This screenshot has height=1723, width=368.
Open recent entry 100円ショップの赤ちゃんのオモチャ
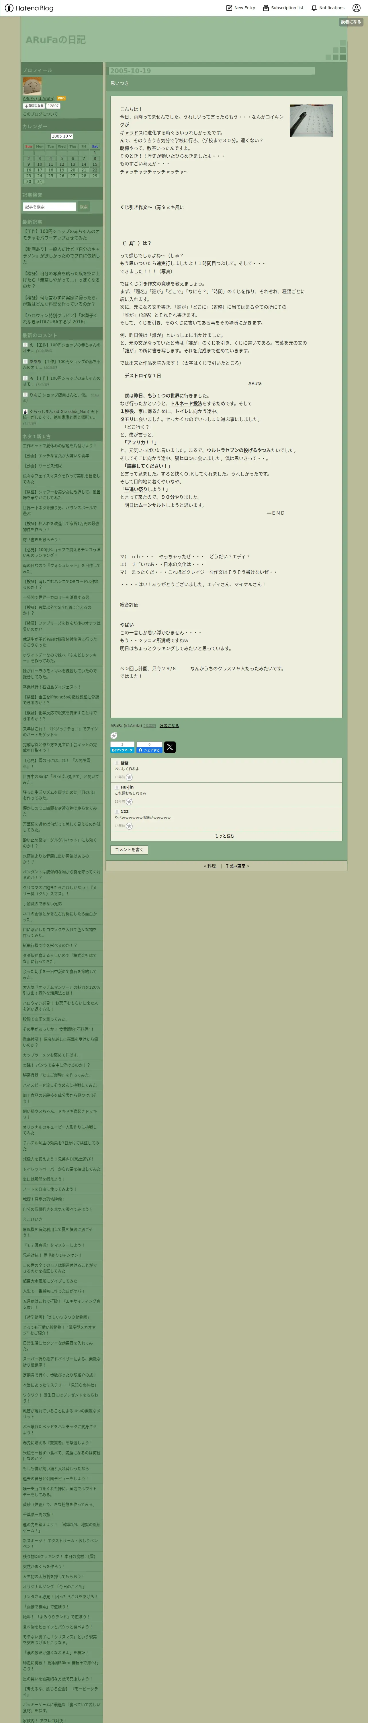click(61, 235)
